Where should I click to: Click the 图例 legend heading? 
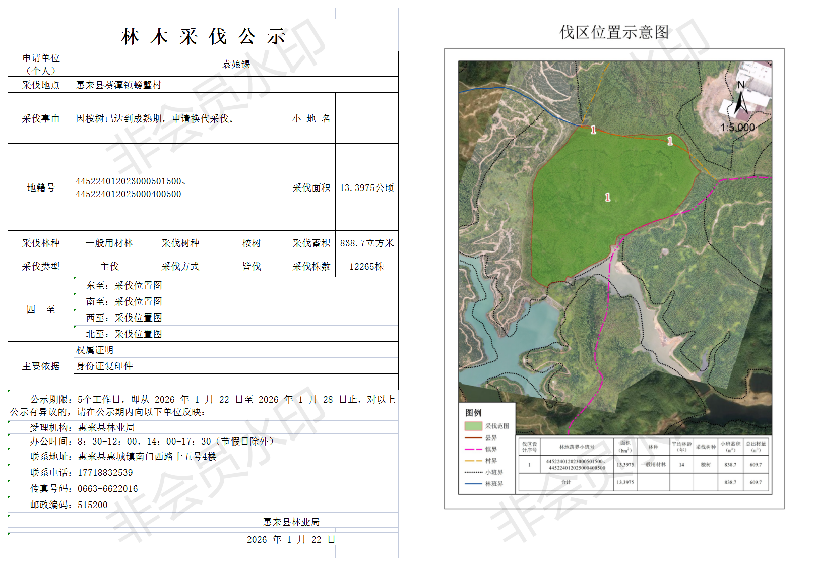point(473,413)
